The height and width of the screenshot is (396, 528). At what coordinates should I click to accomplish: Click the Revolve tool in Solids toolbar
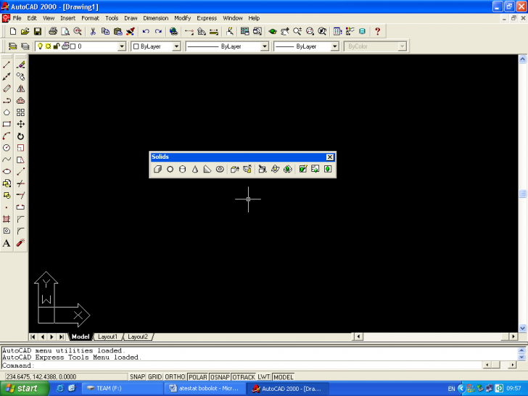pyautogui.click(x=247, y=169)
